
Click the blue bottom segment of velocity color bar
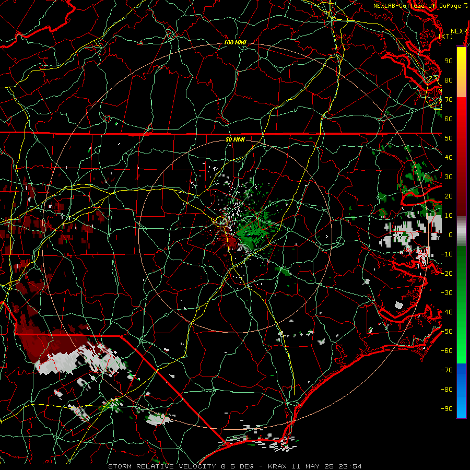(x=461, y=391)
